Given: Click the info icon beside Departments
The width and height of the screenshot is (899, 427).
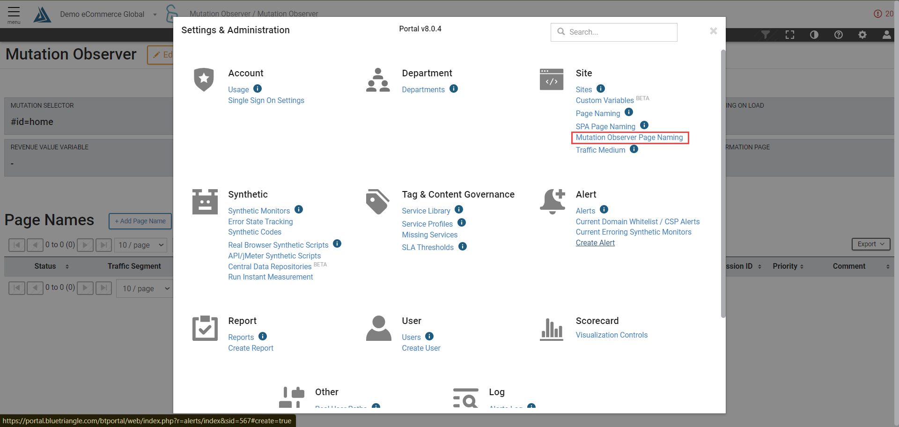Looking at the screenshot, I should (x=454, y=89).
